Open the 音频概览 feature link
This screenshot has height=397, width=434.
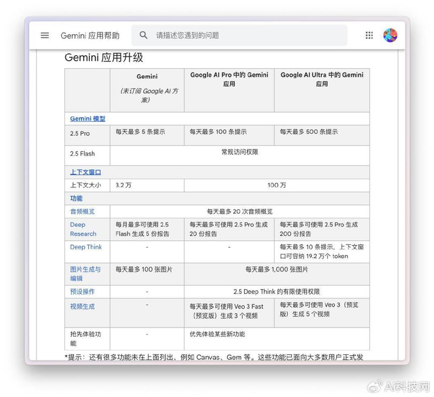(x=82, y=212)
